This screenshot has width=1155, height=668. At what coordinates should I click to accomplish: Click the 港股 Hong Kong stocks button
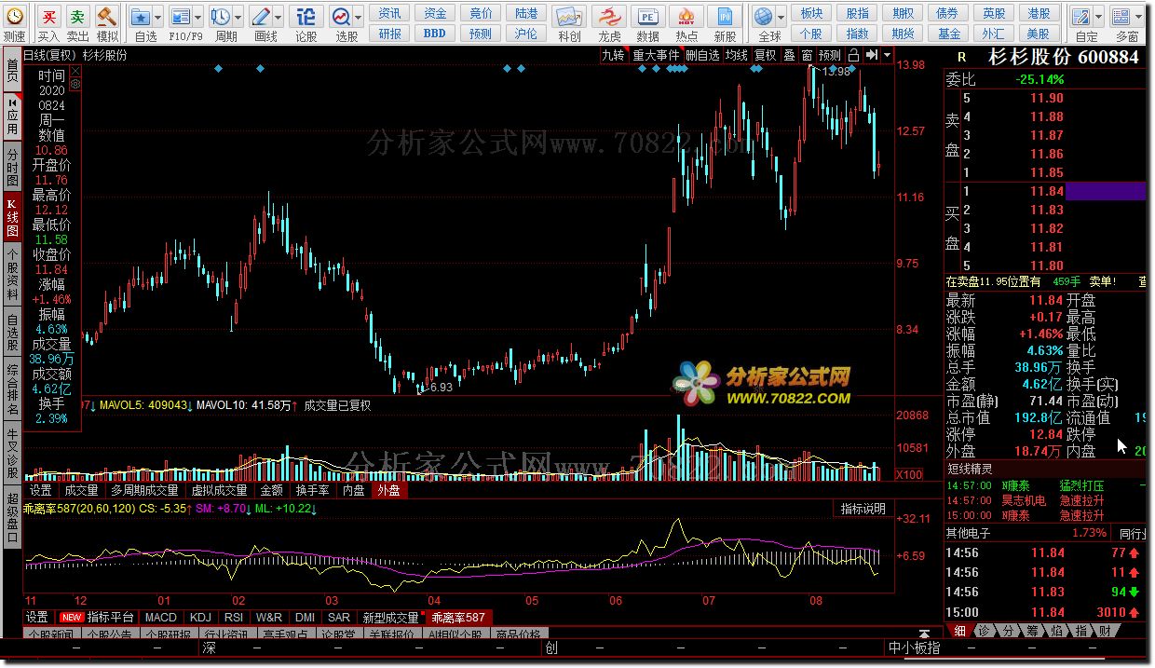(1039, 13)
